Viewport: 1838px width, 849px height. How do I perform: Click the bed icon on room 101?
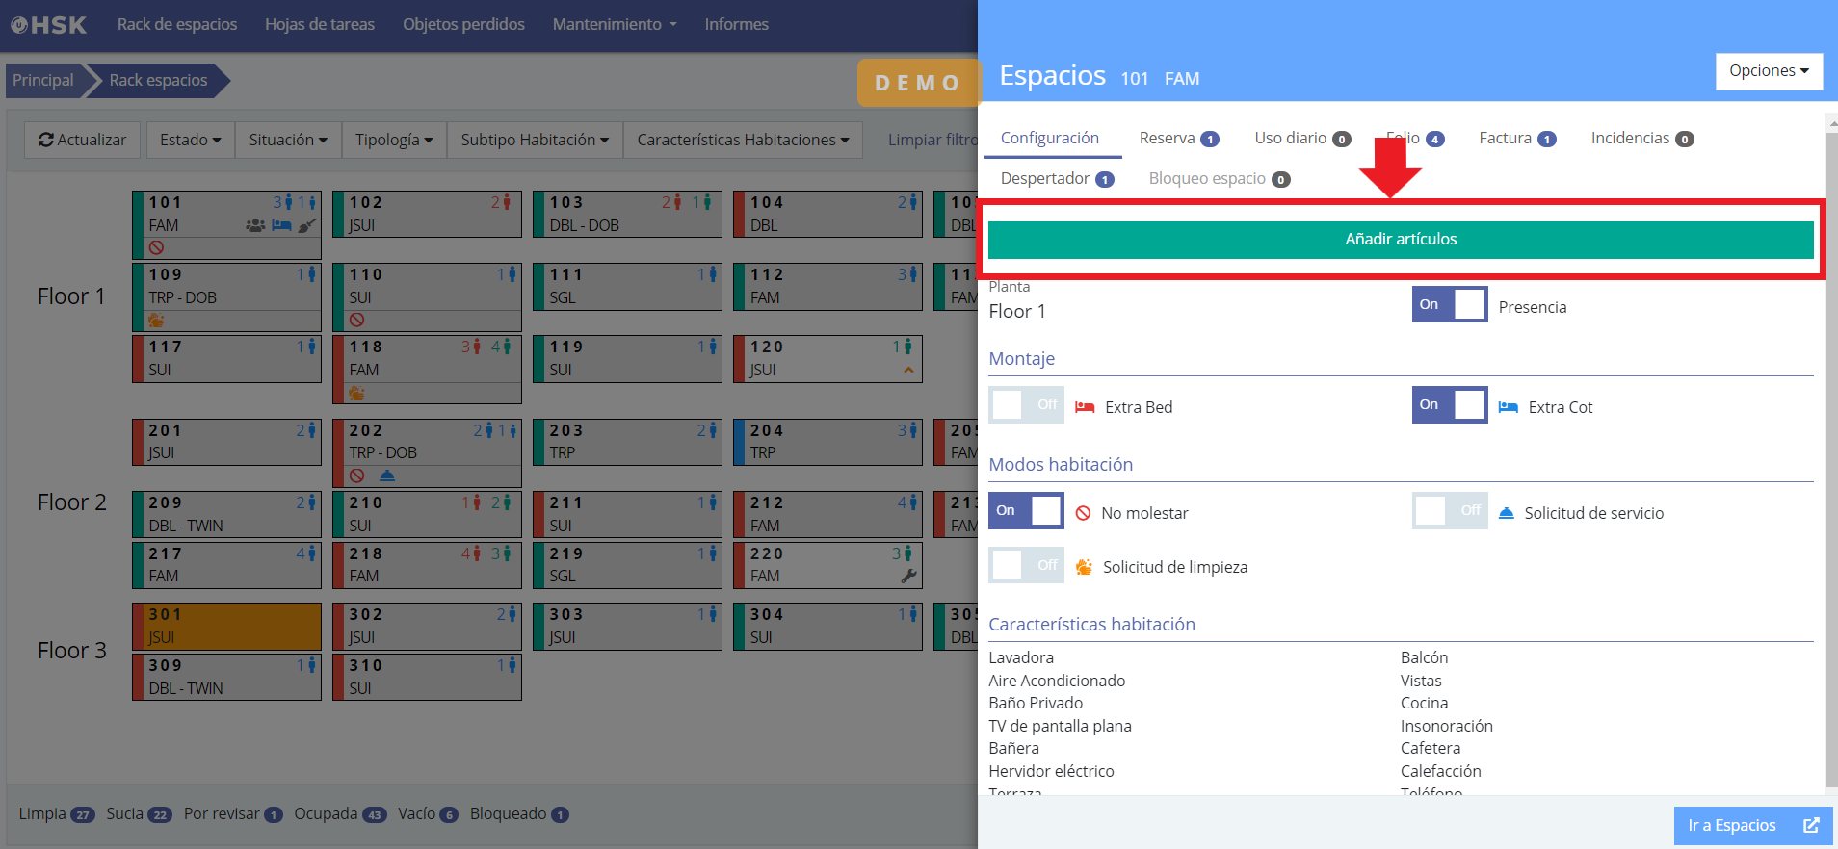pyautogui.click(x=281, y=225)
